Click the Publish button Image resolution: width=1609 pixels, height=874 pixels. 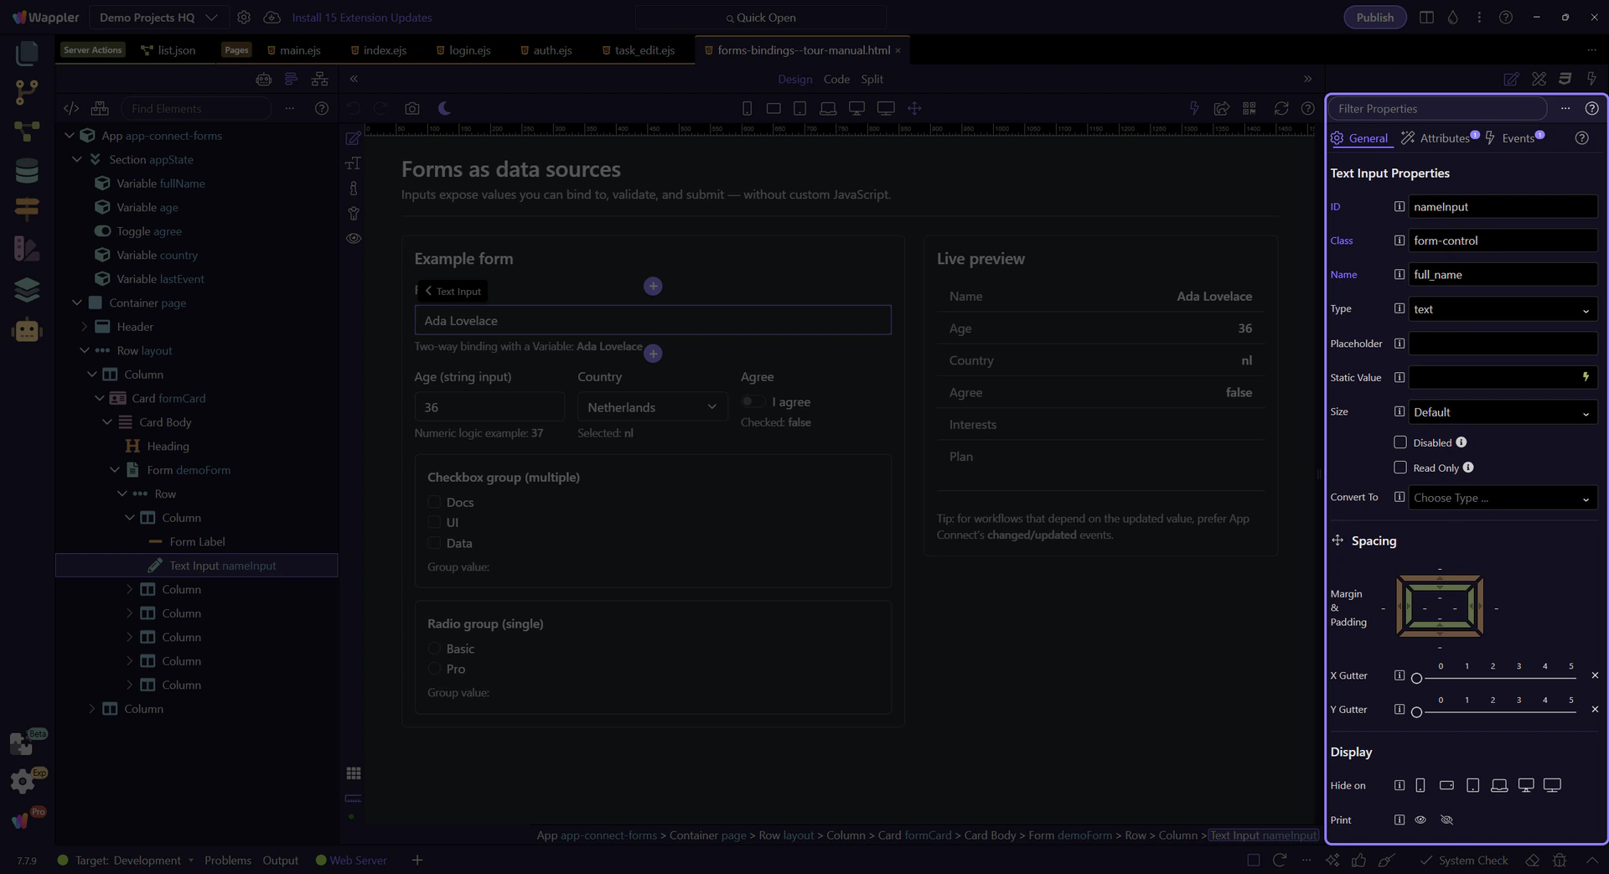click(x=1374, y=18)
